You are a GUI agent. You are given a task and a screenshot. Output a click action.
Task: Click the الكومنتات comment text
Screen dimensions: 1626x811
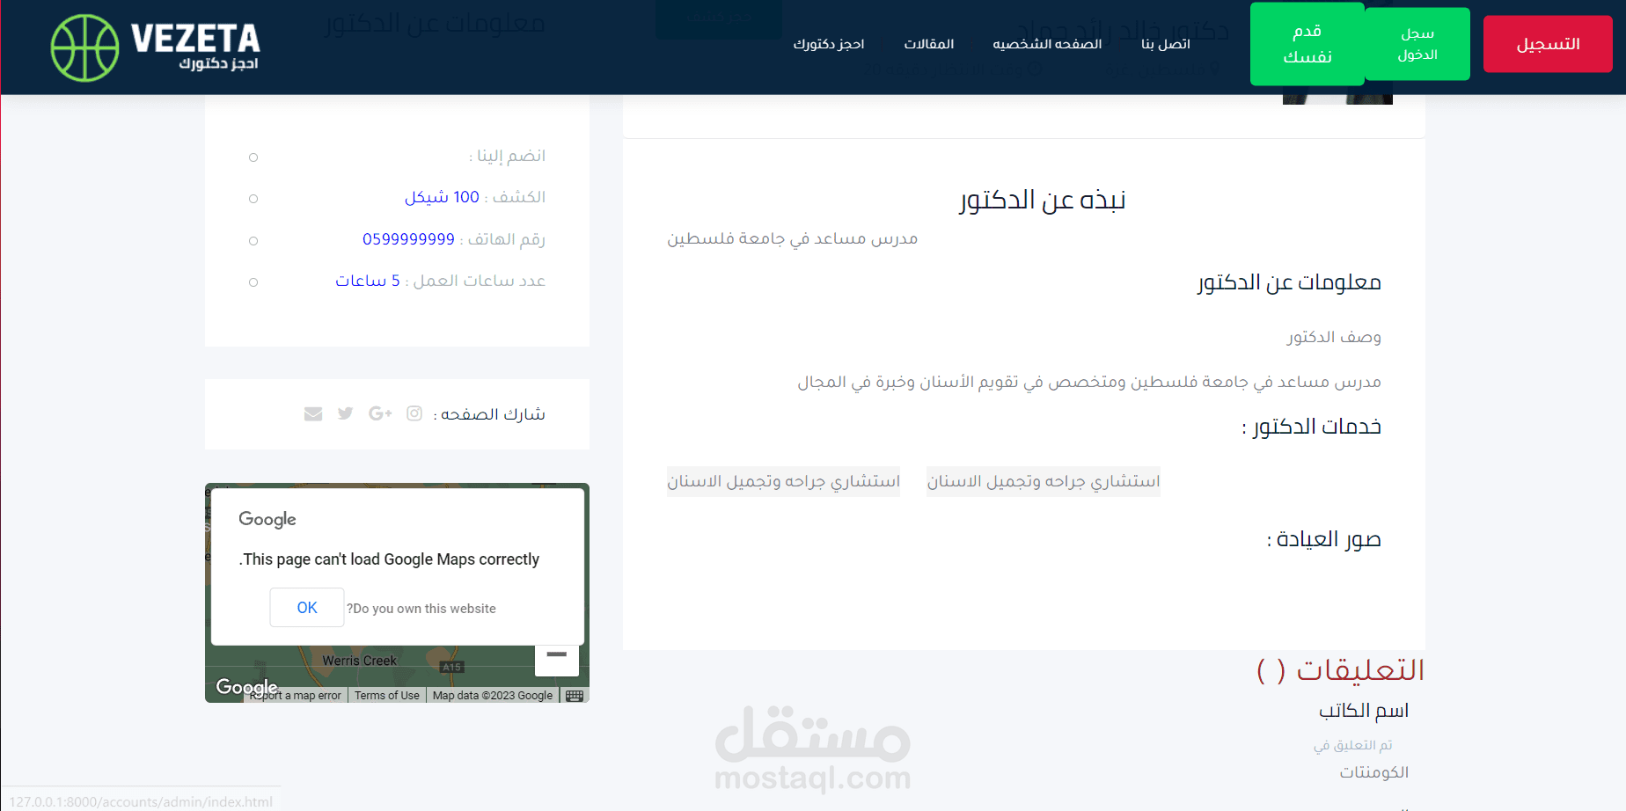pyautogui.click(x=1374, y=772)
